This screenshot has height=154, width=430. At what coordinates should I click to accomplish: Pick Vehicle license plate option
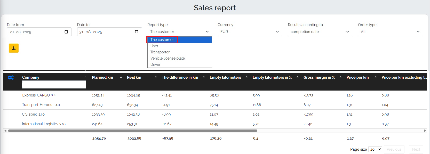[168, 58]
